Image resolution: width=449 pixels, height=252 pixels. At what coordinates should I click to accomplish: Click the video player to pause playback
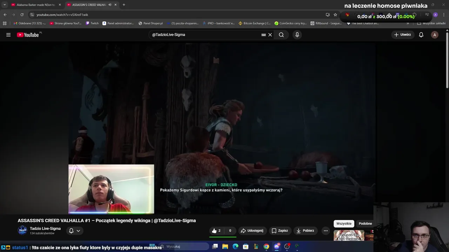pos(222,128)
